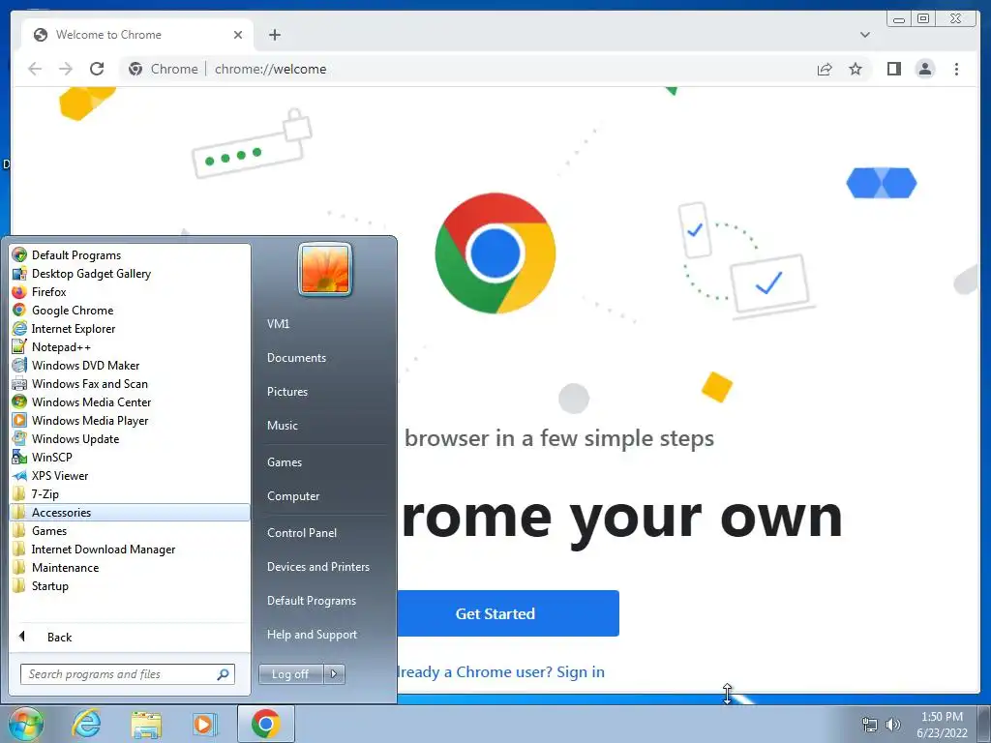Expand the Accessories folder
This screenshot has width=991, height=743.
[x=130, y=513]
